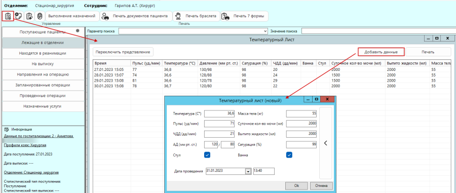This screenshot has width=456, height=193.
Task: Toggle the Ванна checkbox
Action: pyautogui.click(x=289, y=155)
